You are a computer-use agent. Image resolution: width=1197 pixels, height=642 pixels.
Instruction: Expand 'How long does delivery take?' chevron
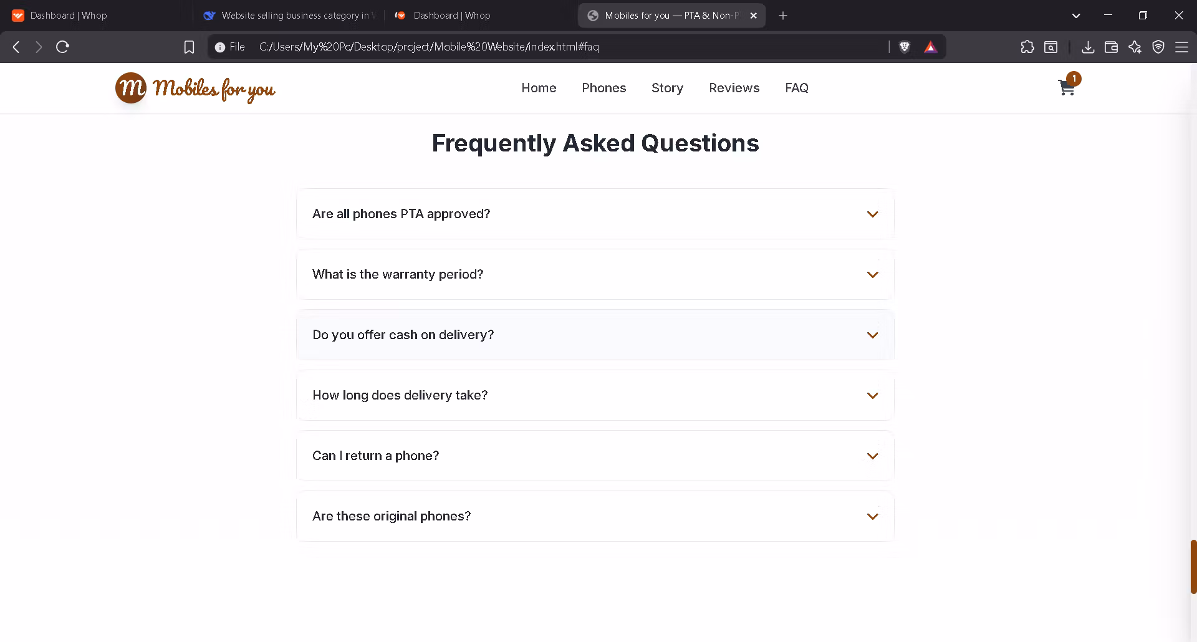pyautogui.click(x=873, y=395)
